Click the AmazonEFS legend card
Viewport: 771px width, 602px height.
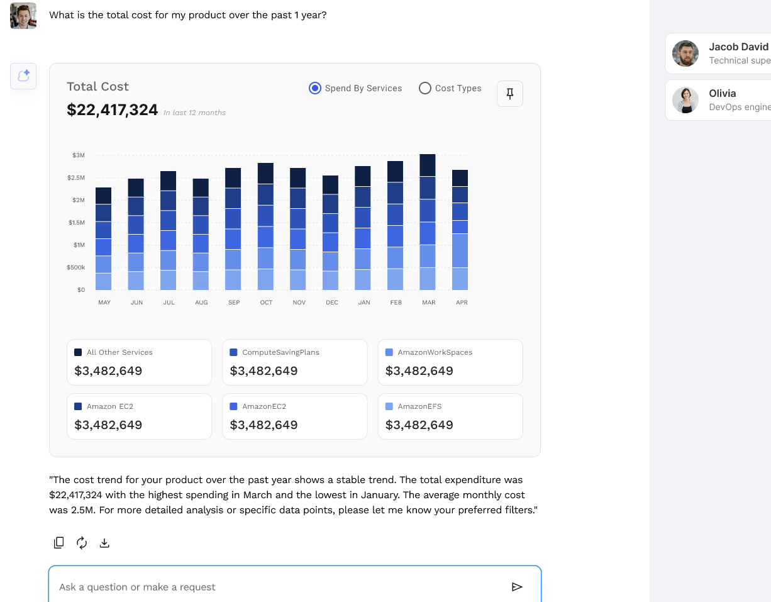click(x=450, y=416)
